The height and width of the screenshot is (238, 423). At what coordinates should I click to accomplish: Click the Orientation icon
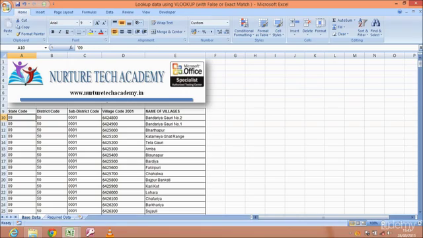137,23
